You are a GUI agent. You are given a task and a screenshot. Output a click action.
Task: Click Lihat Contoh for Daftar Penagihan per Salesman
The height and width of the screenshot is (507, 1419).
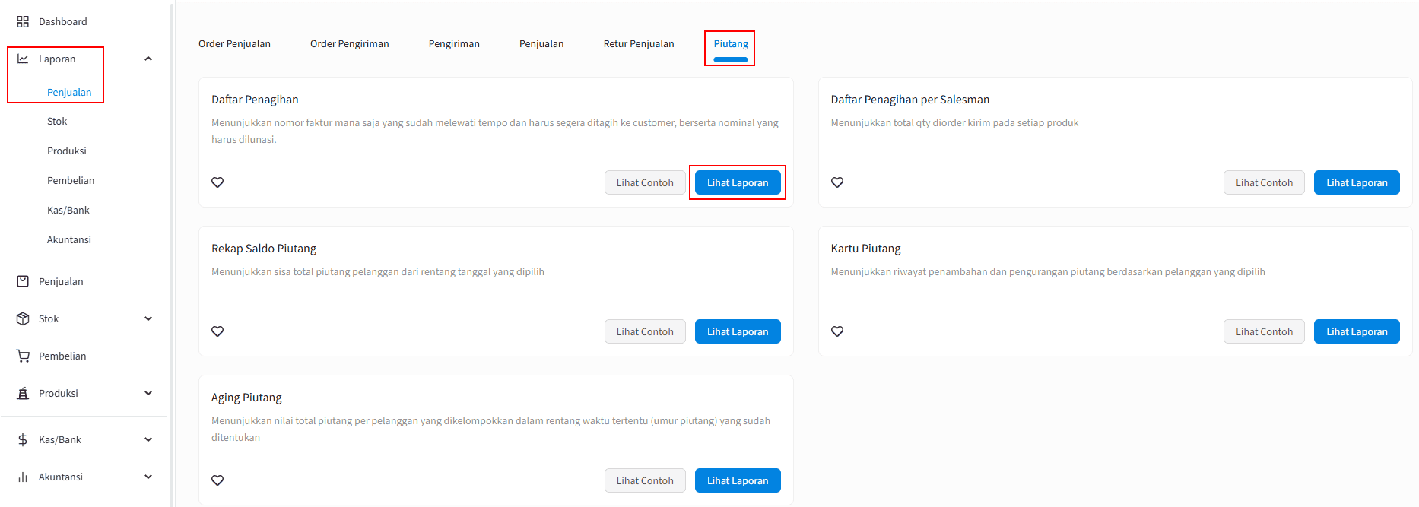pyautogui.click(x=1264, y=182)
